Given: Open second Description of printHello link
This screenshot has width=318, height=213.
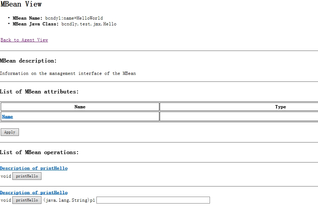Looking at the screenshot, I should [x=34, y=193].
